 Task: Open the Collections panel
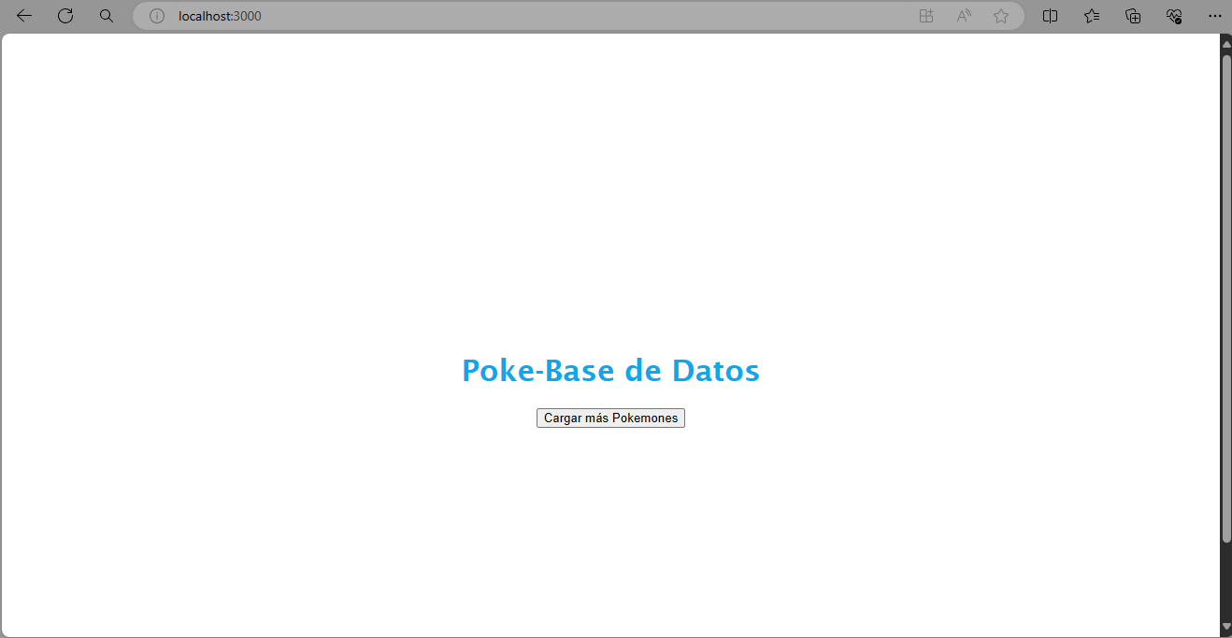click(1133, 16)
